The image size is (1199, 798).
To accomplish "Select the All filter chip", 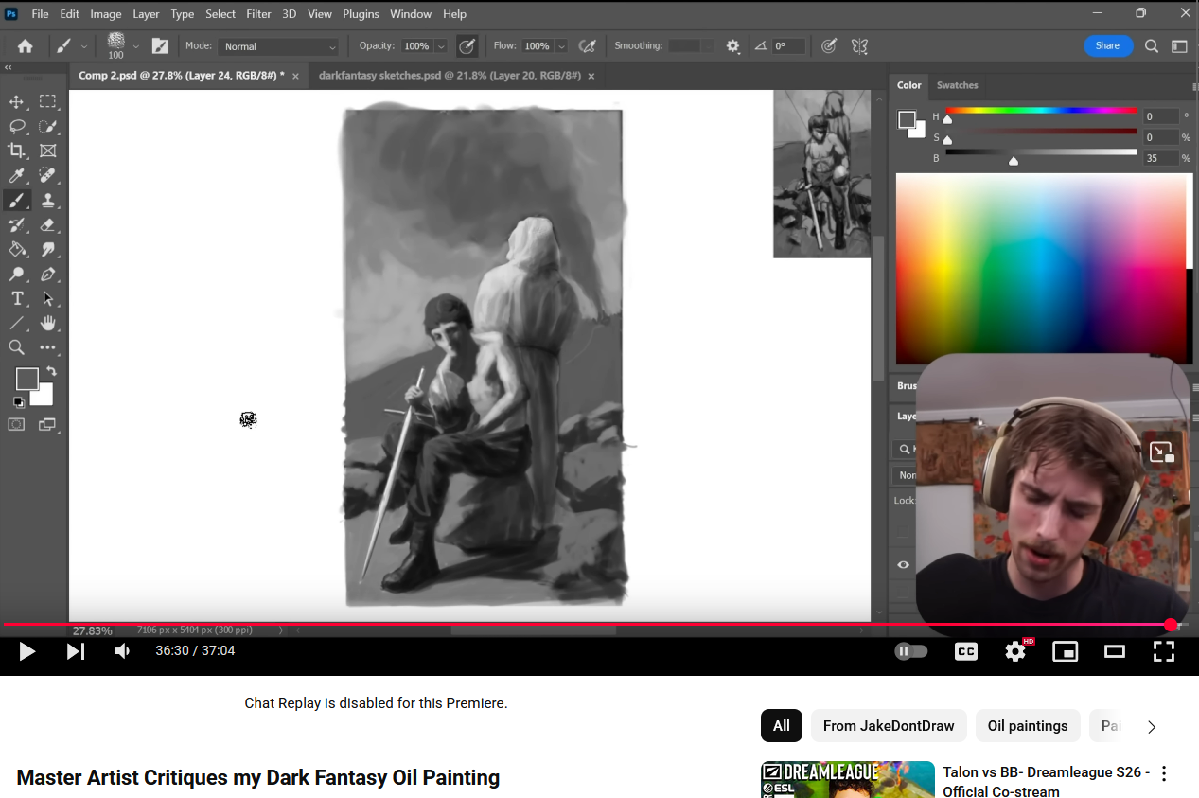I will tap(782, 726).
